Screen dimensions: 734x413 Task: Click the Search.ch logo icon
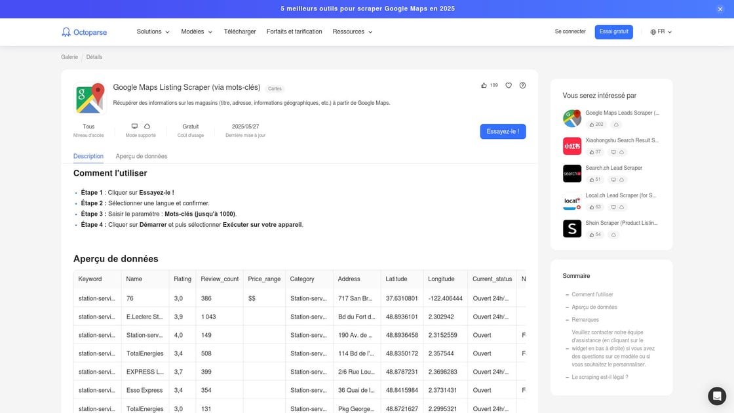[572, 174]
